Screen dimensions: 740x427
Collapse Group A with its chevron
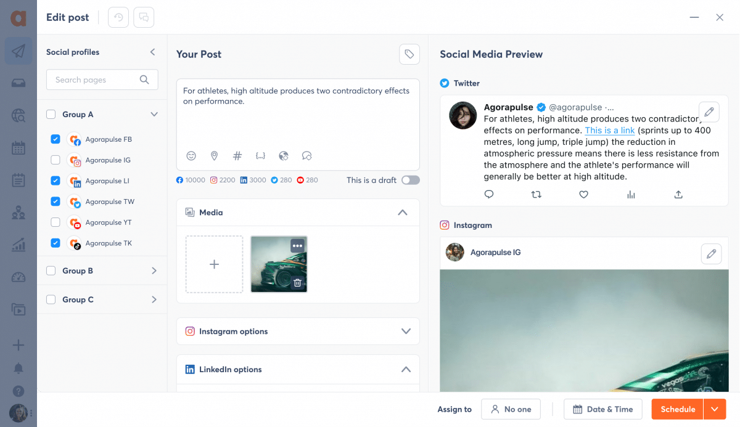(154, 114)
